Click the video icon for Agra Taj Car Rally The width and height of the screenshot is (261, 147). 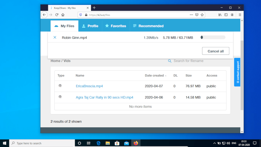pos(60,97)
